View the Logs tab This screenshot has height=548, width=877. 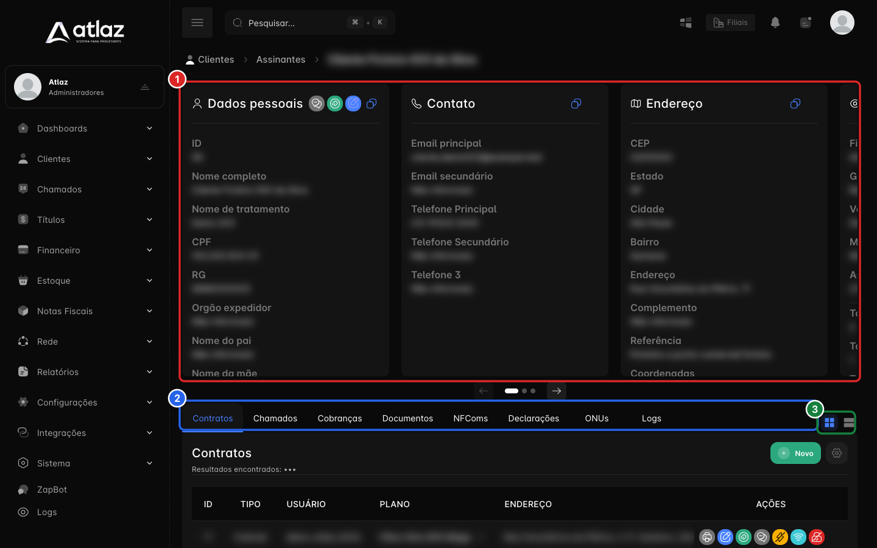(652, 418)
